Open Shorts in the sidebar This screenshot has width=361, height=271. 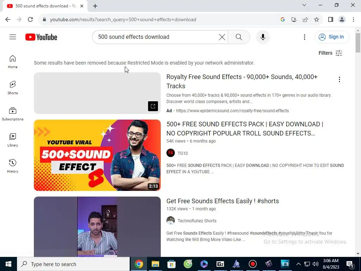(x=13, y=88)
